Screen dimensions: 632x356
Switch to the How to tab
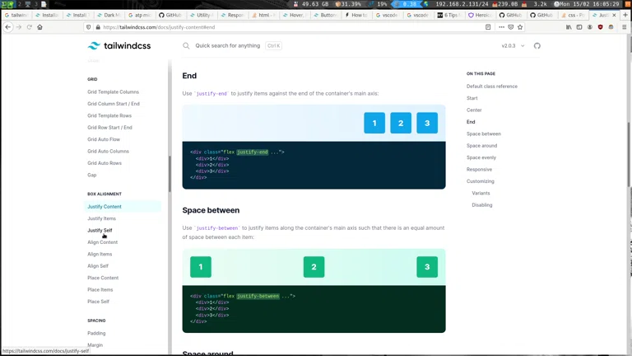coord(355,15)
